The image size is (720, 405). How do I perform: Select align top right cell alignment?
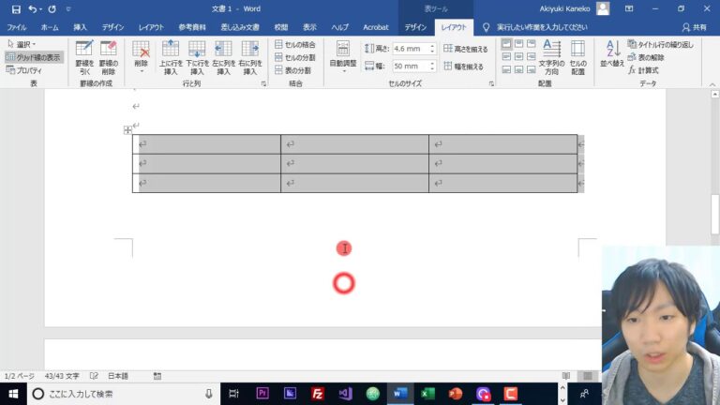(532, 44)
